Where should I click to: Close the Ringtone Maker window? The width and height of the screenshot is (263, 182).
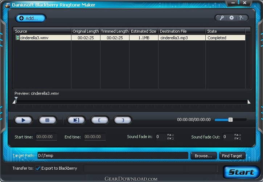(x=245, y=3)
